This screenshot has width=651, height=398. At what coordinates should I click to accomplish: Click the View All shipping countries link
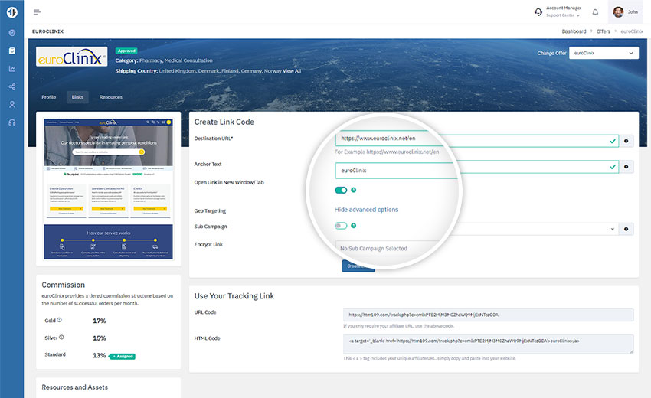[292, 71]
